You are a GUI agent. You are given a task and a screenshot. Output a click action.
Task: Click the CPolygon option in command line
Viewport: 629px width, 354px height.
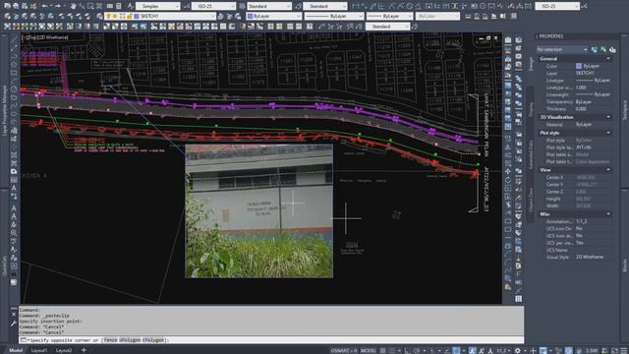point(153,340)
